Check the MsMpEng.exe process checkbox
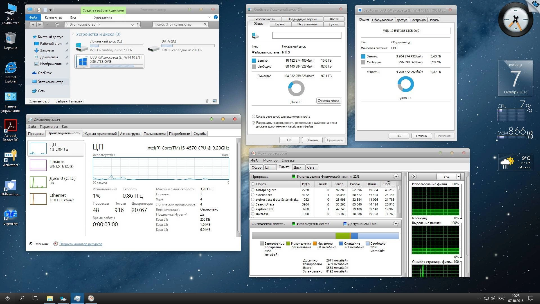 click(x=253, y=190)
